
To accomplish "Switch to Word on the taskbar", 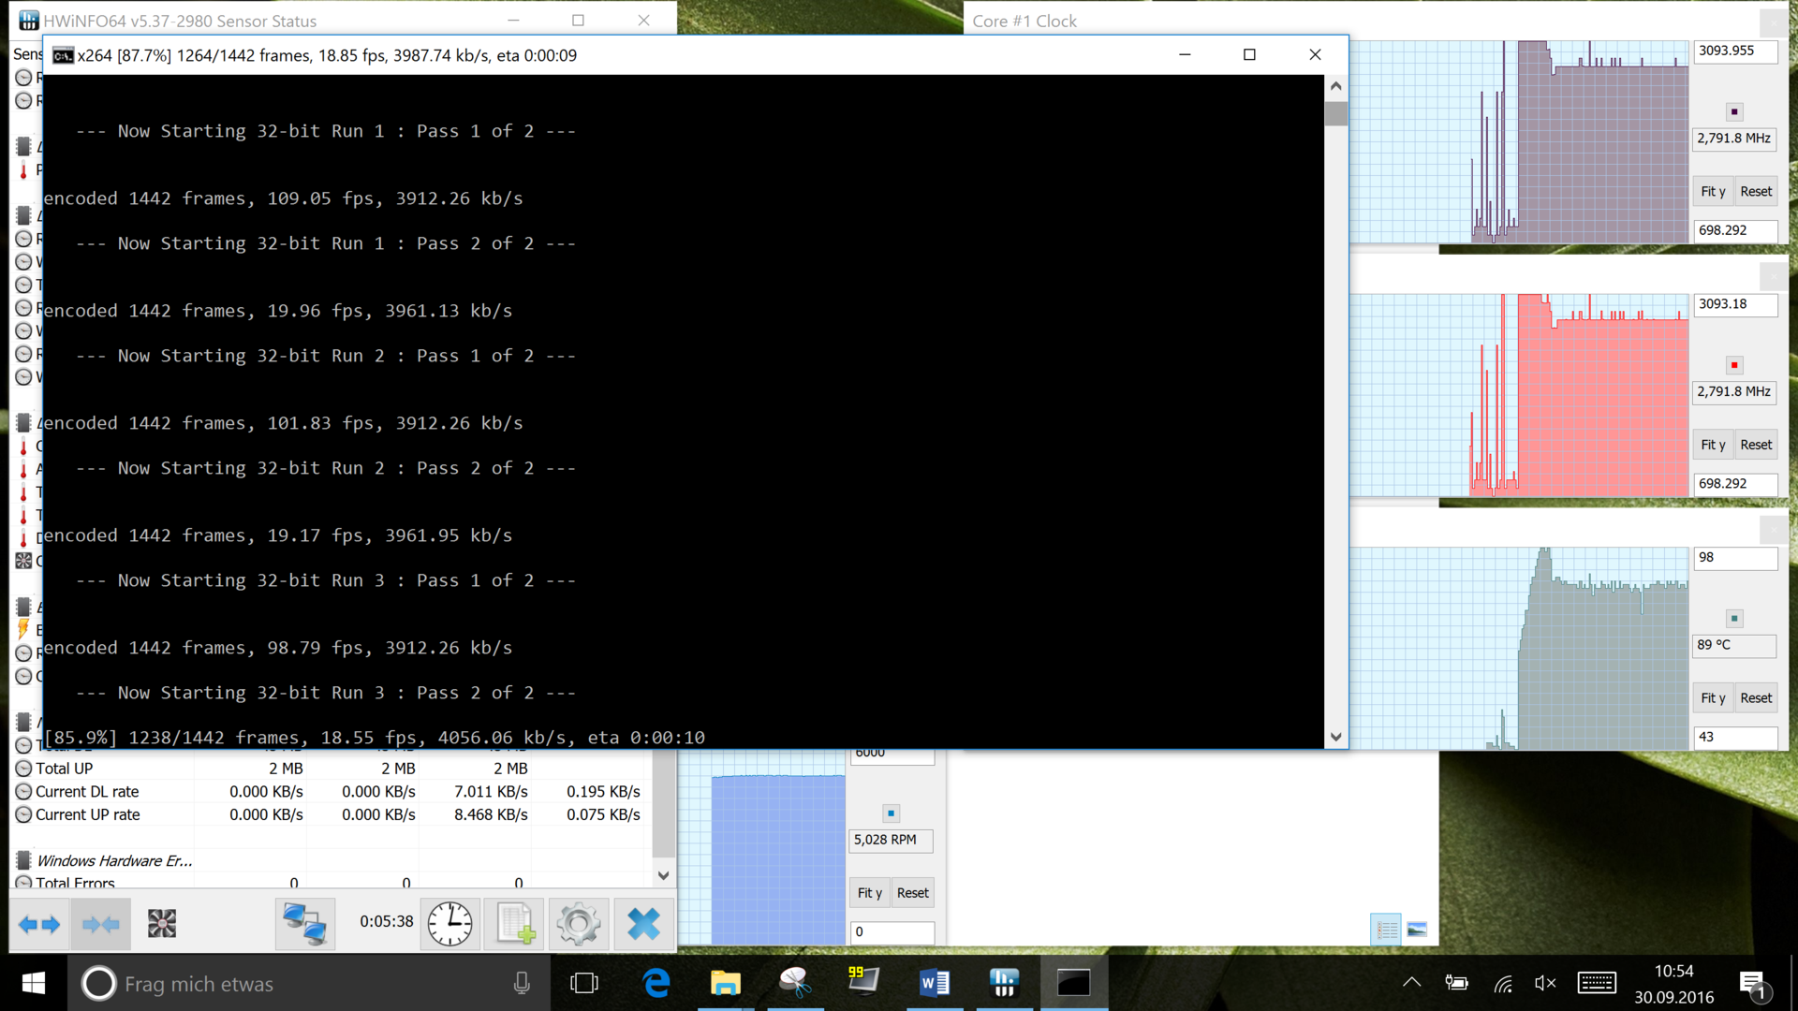I will click(x=935, y=983).
